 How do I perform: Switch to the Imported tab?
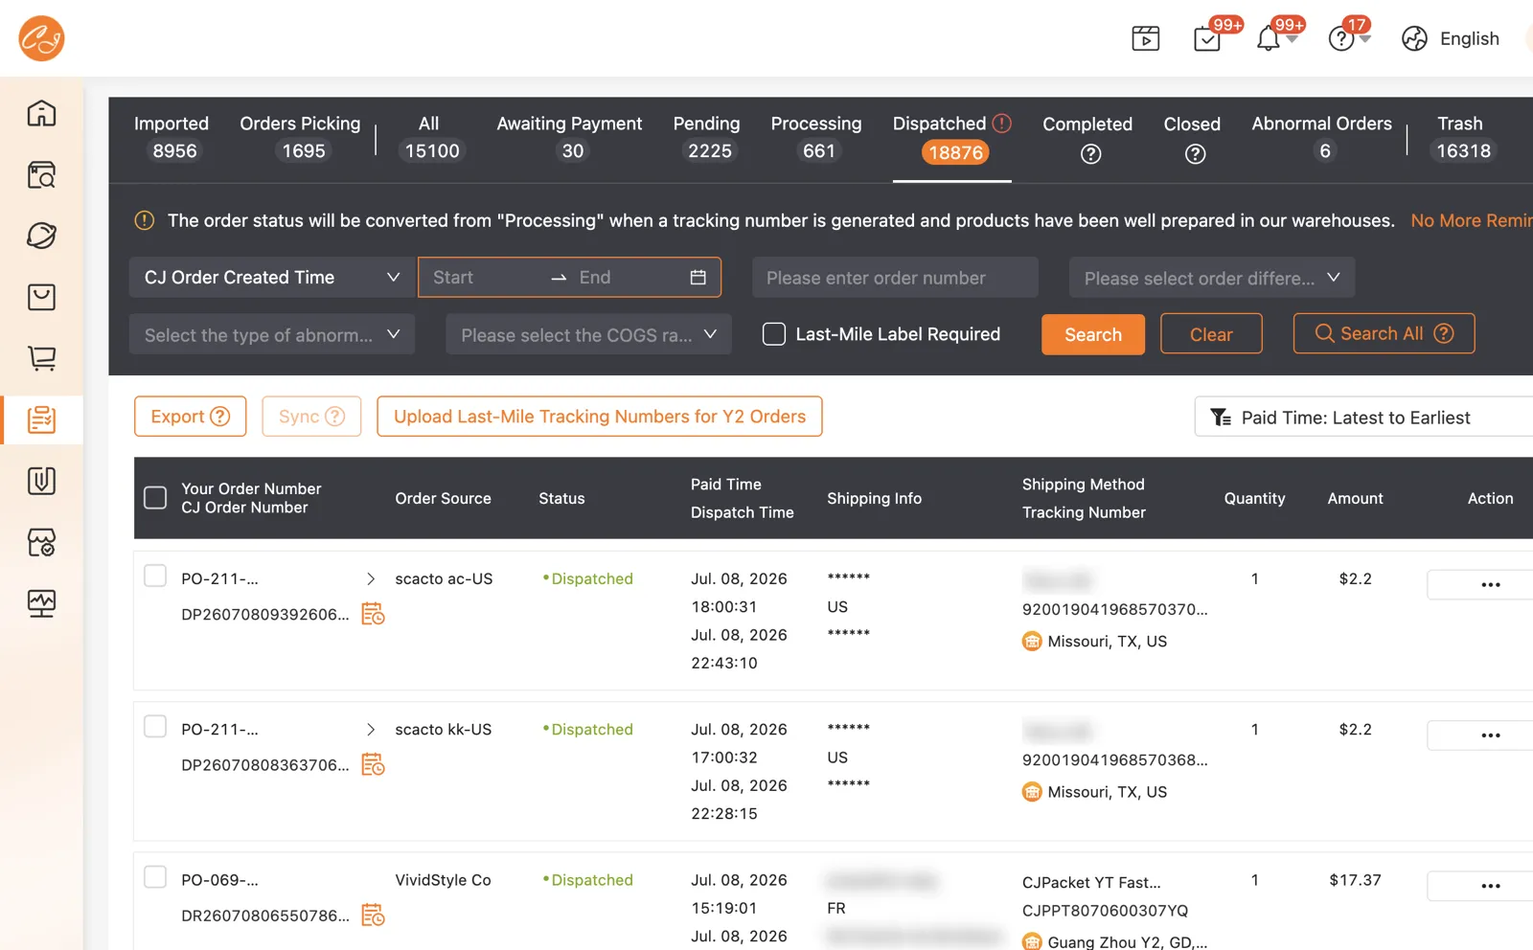172,137
